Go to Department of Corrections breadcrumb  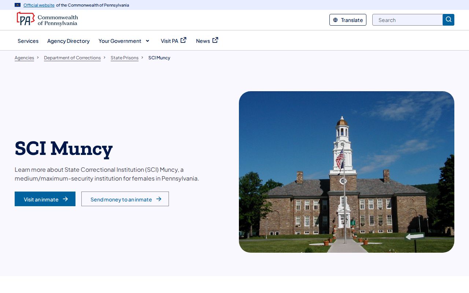[x=72, y=58]
